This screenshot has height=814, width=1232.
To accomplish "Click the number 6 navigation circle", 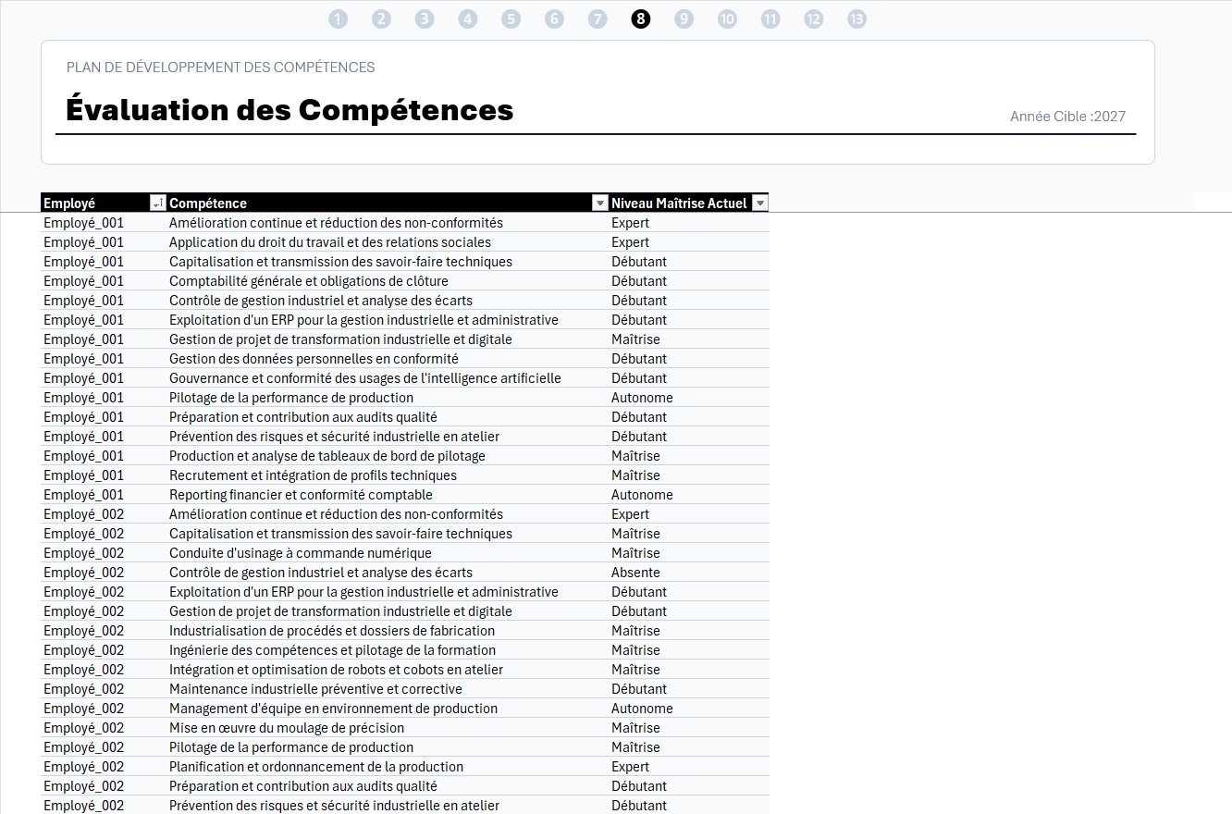I will 554,18.
